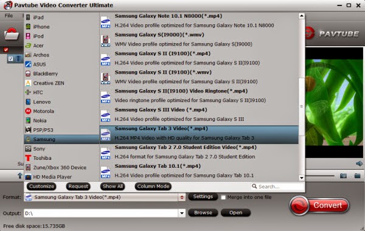Click the search magnifier icon
The width and height of the screenshot is (365, 231).
(x=254, y=187)
